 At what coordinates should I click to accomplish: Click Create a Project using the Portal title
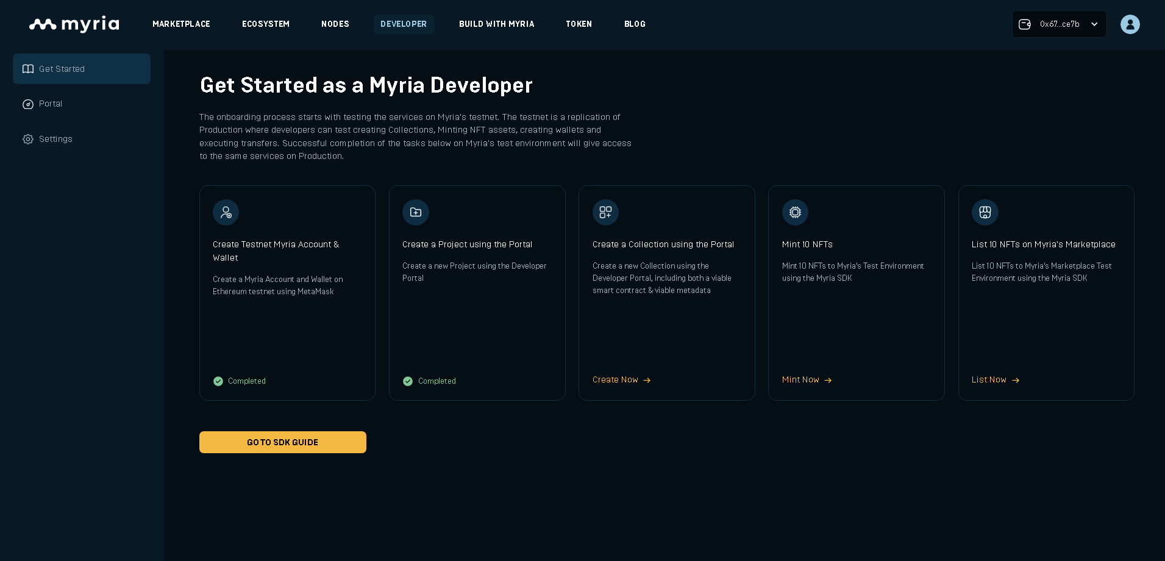point(467,244)
